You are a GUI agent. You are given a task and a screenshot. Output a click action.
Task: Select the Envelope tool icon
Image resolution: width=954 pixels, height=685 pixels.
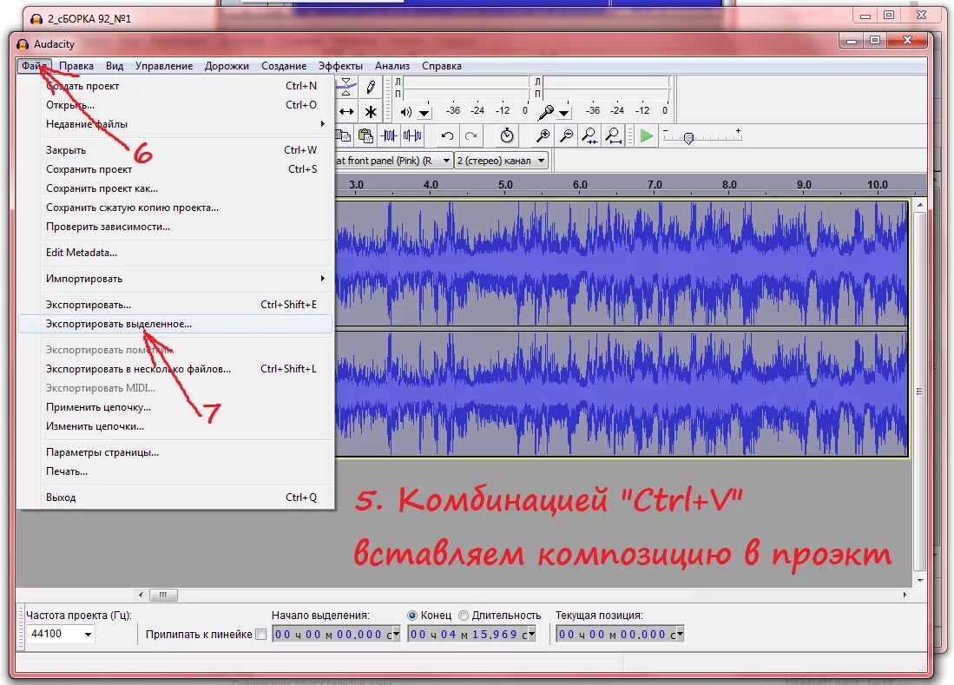pyautogui.click(x=345, y=87)
